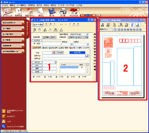The height and width of the screenshot is (133, 149).
Task: Click the 氏名 name input field
Action: (x=52, y=44)
